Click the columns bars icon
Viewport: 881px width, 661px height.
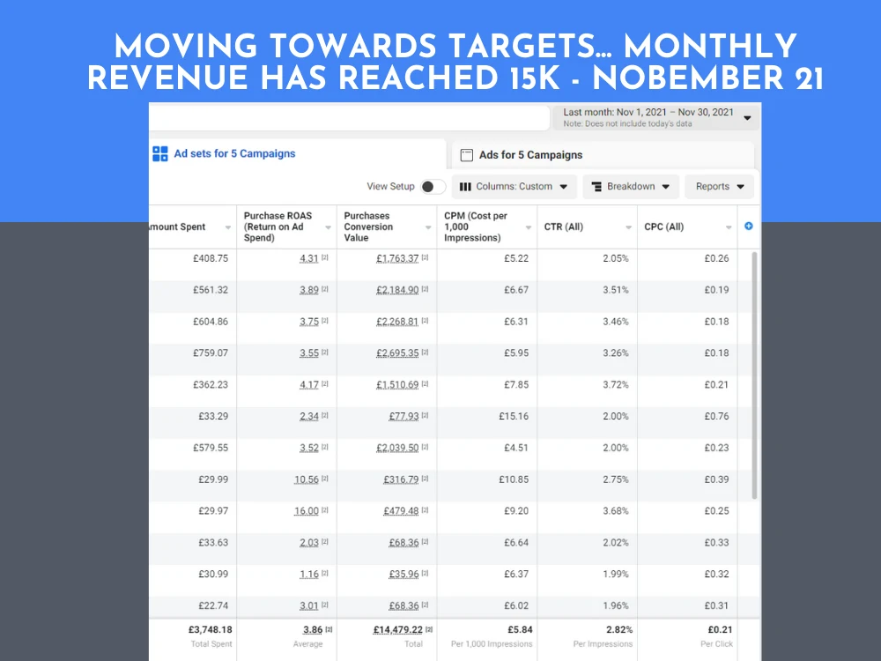[x=465, y=187]
